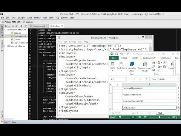Viewport: 181px width, 136px height.
Task: Cancel the formula bar entry with X
Action: coord(135,79)
